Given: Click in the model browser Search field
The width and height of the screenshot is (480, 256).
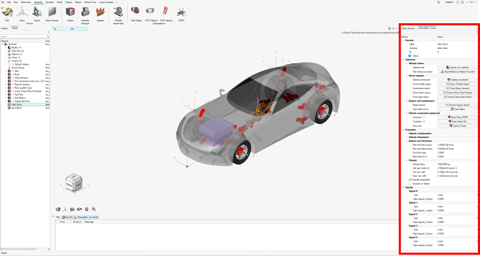Looking at the screenshot, I should coord(23,36).
